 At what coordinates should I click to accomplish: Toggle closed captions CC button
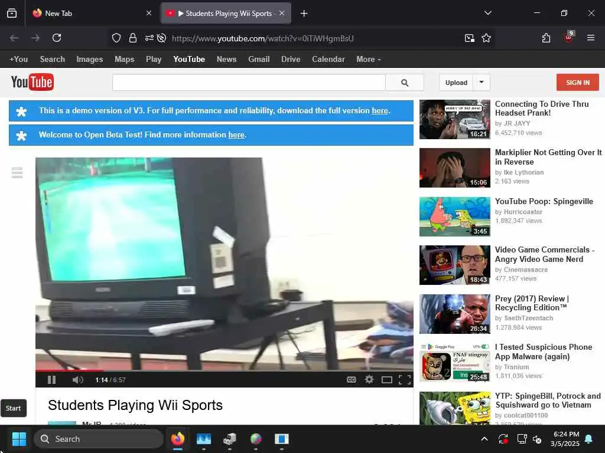(x=351, y=380)
